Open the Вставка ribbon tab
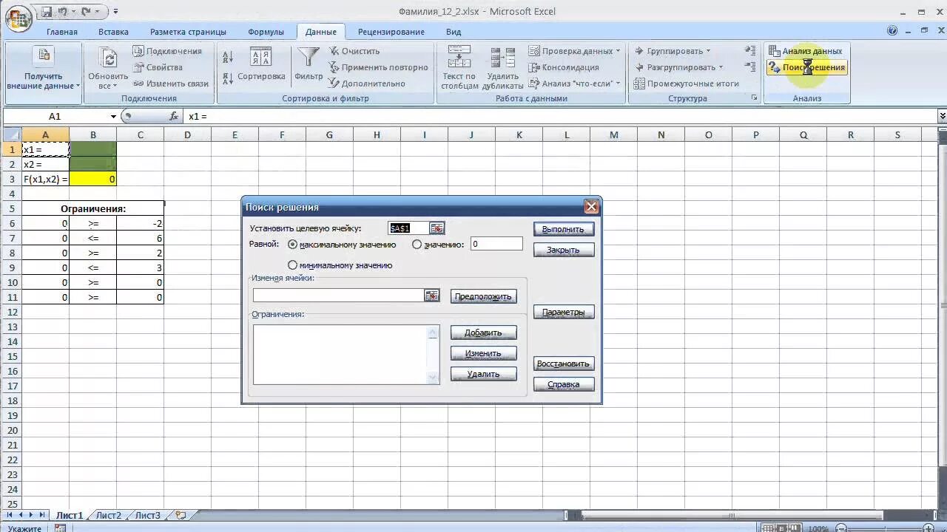 tap(113, 32)
